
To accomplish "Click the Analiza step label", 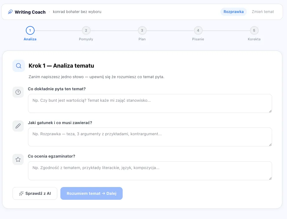I will click(x=30, y=39).
